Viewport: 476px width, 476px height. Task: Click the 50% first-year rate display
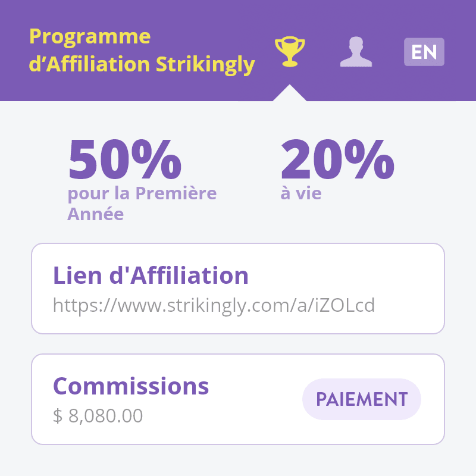[125, 159]
